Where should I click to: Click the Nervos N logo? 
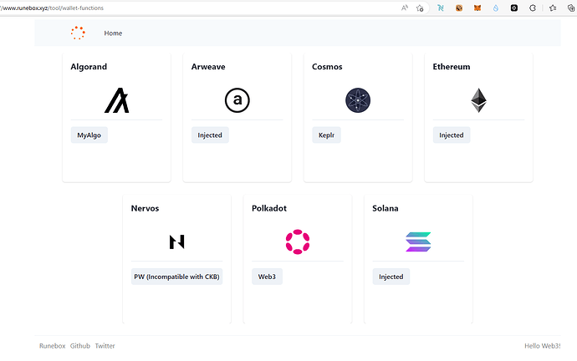177,242
